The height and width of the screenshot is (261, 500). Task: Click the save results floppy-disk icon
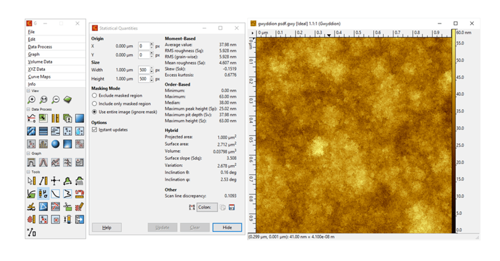[x=232, y=208]
